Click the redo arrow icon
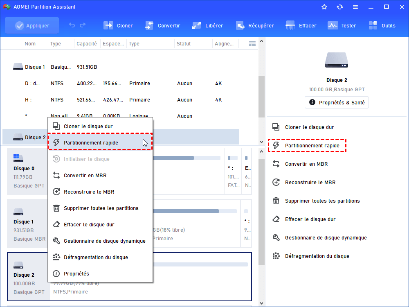 coord(83,25)
